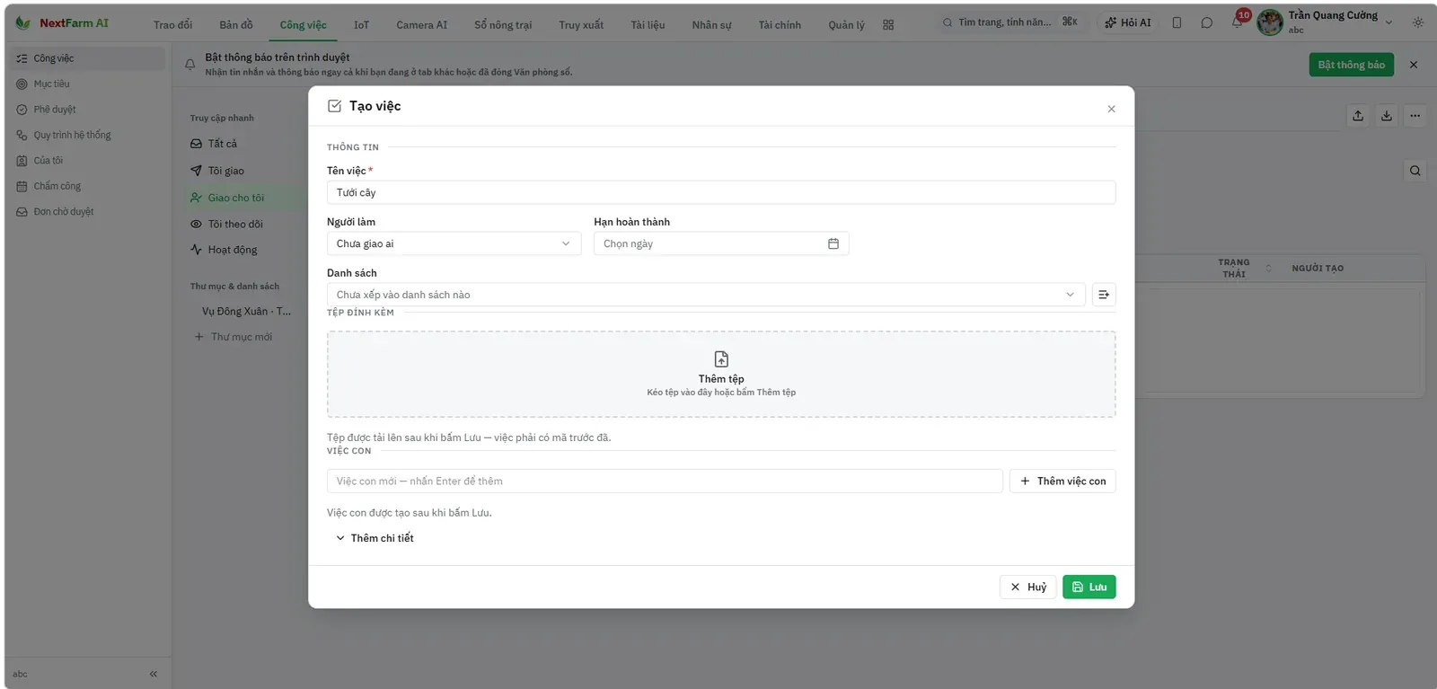1437x689 pixels.
Task: Open the three-dots more options menu
Action: click(x=1415, y=116)
